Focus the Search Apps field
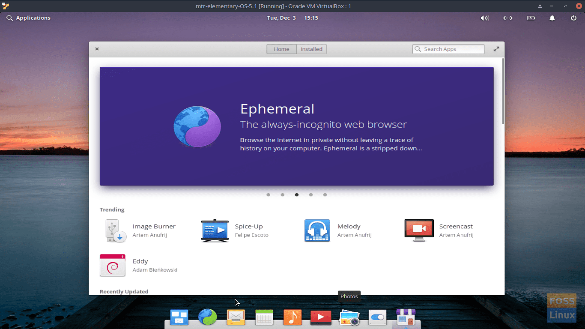The width and height of the screenshot is (585, 329). click(448, 49)
